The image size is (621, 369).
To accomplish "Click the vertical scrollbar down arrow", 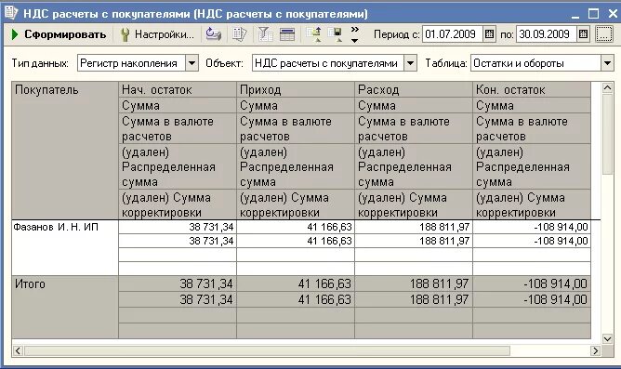I will [x=607, y=338].
